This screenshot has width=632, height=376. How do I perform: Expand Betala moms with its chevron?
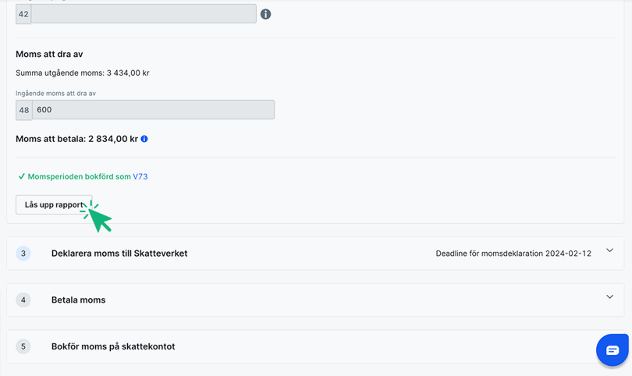click(x=609, y=297)
